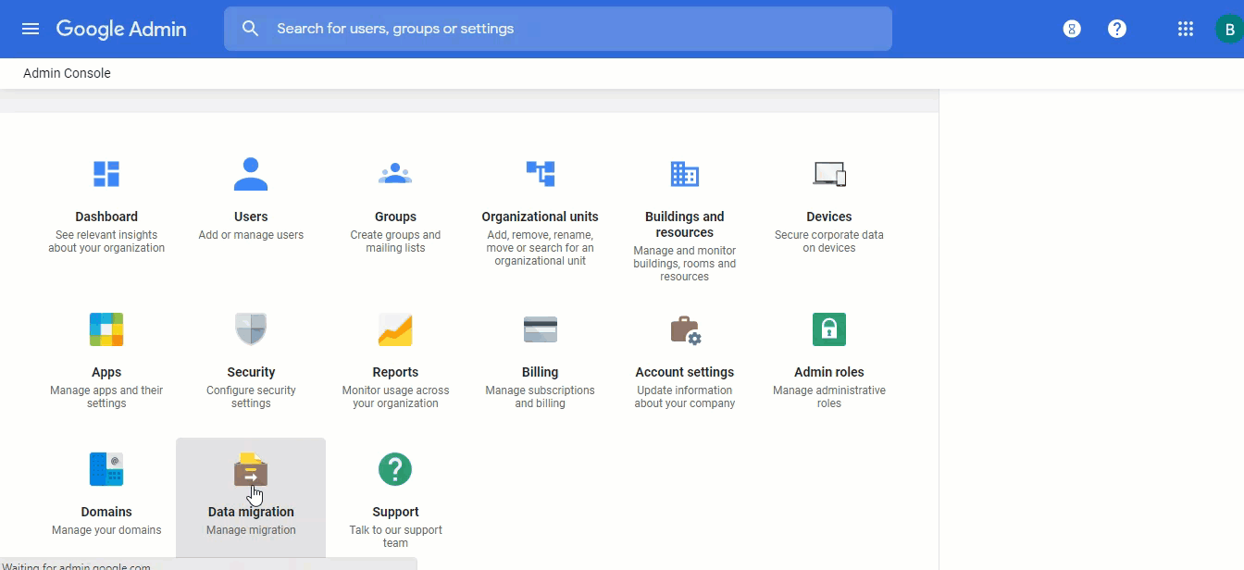Open the Devices icon
This screenshot has width=1244, height=570.
coord(828,174)
